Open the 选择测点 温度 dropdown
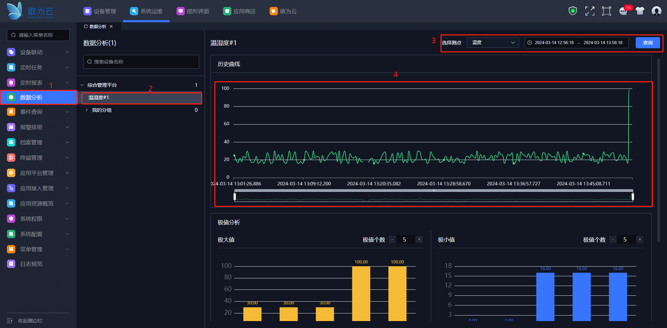Viewport: 667px width, 328px height. point(493,43)
